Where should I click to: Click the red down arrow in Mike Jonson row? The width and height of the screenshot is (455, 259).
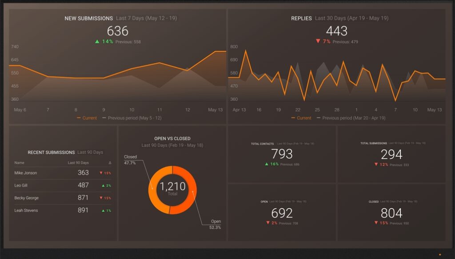(x=101, y=173)
